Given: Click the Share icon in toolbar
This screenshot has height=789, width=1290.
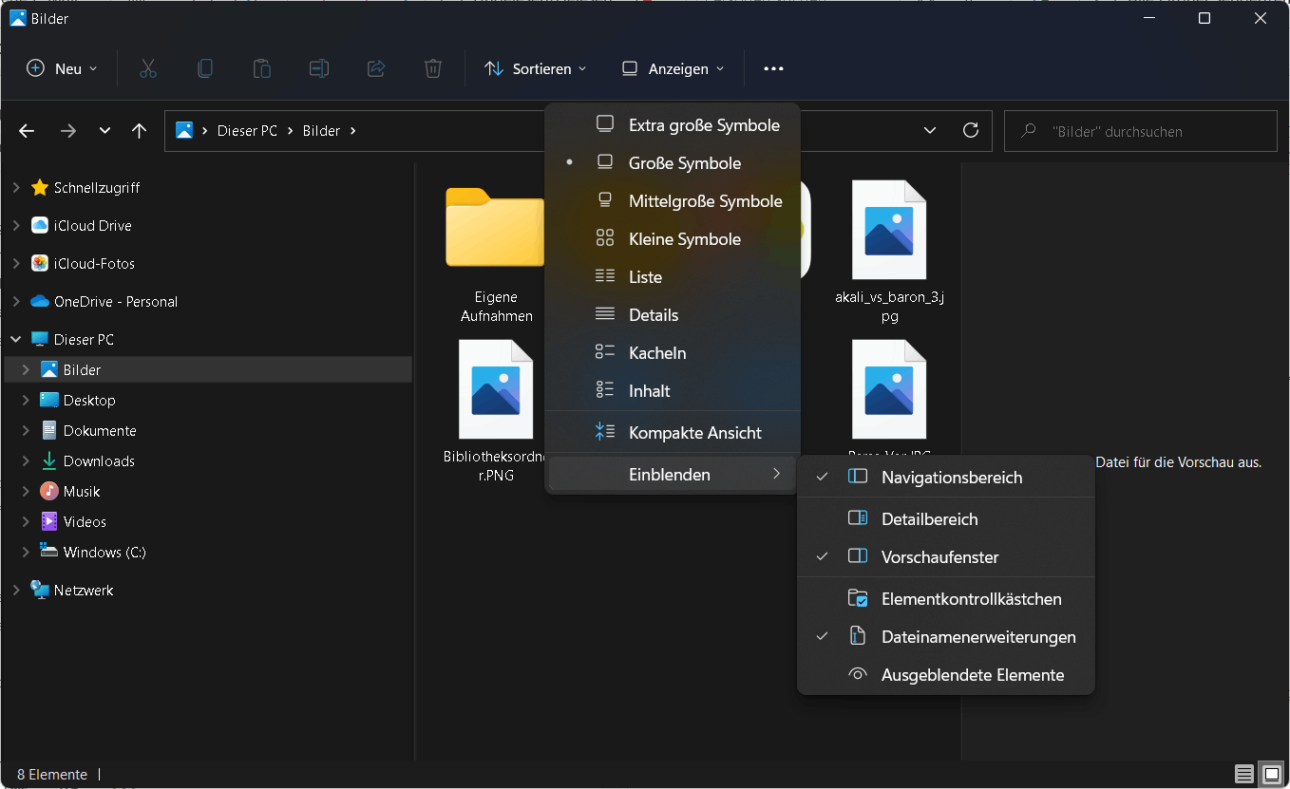Looking at the screenshot, I should coord(375,68).
